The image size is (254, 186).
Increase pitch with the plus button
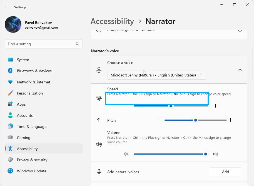230,120
